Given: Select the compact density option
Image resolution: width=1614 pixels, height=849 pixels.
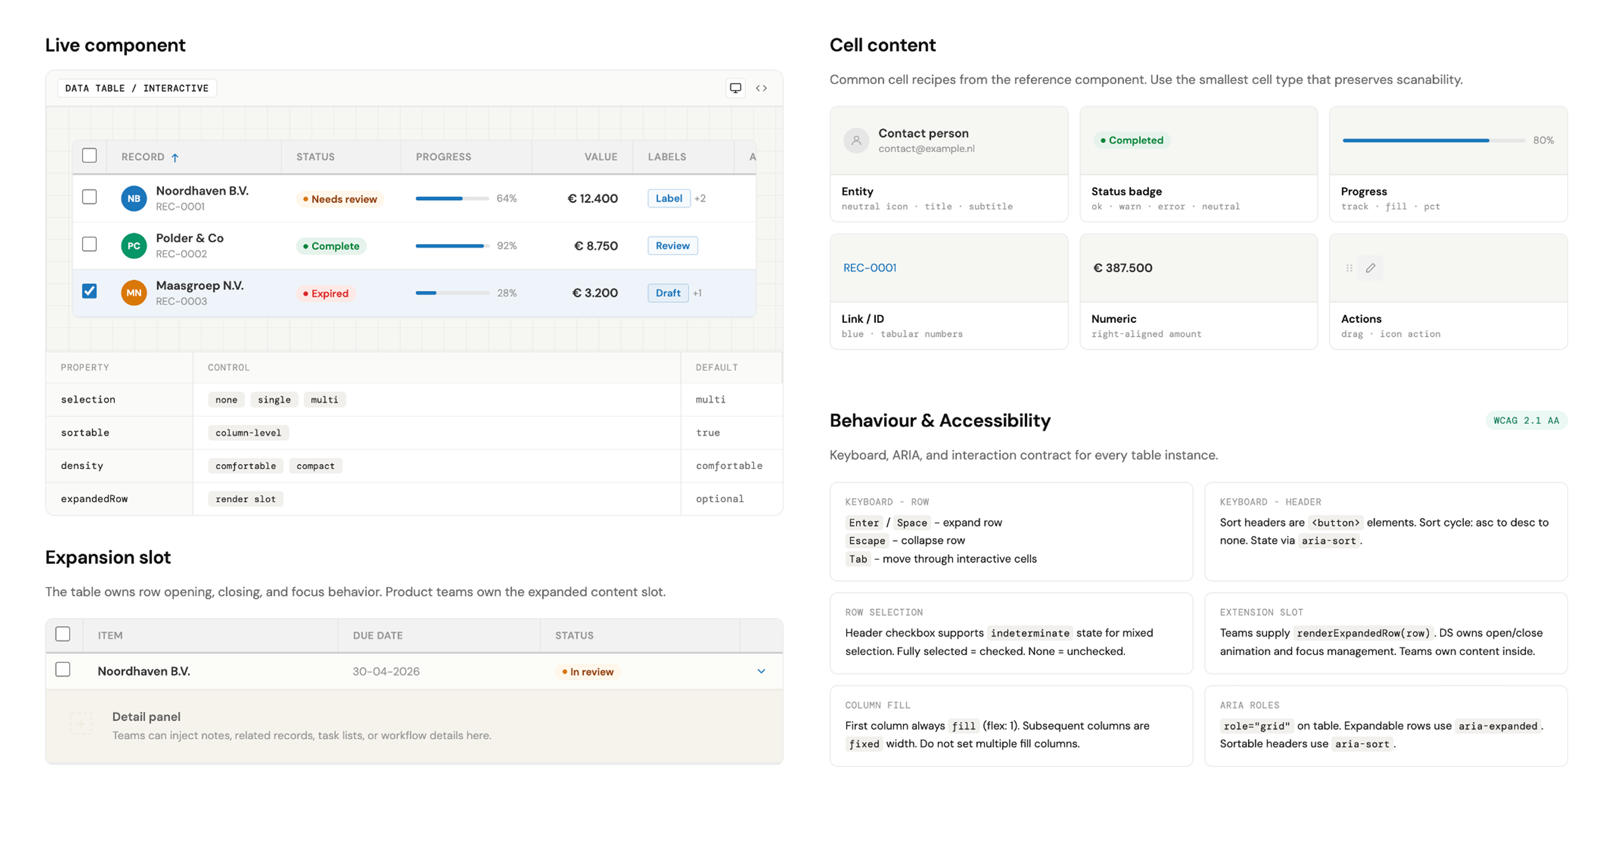Looking at the screenshot, I should coord(315,466).
